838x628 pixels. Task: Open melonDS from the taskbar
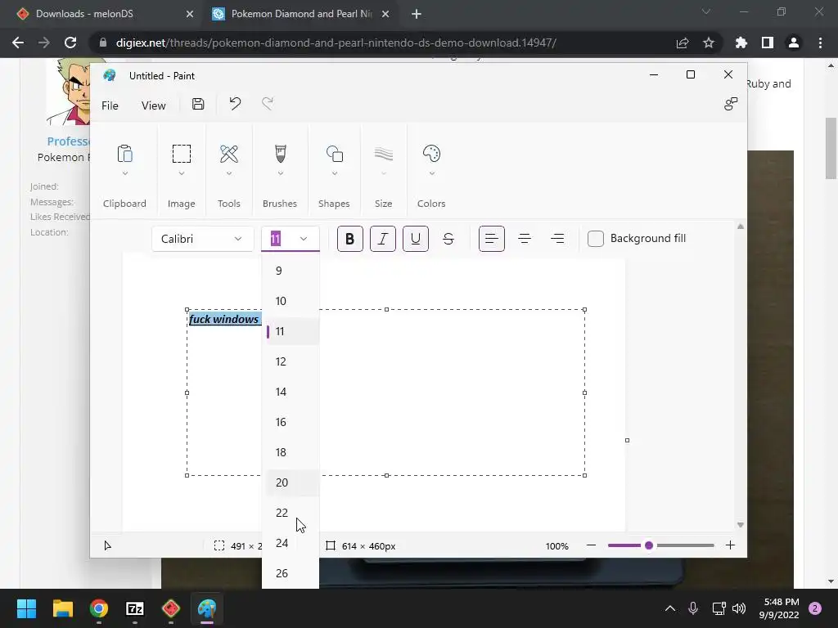pyautogui.click(x=170, y=608)
